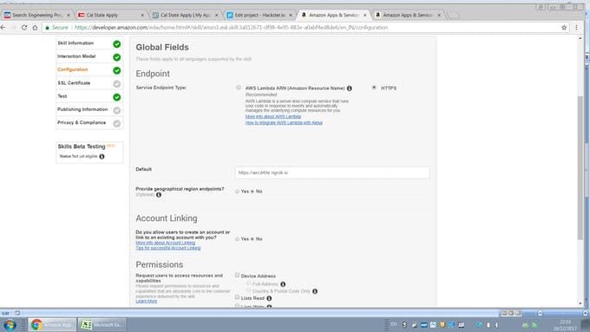Open Configuration section in sidebar
The width and height of the screenshot is (590, 332).
point(73,69)
